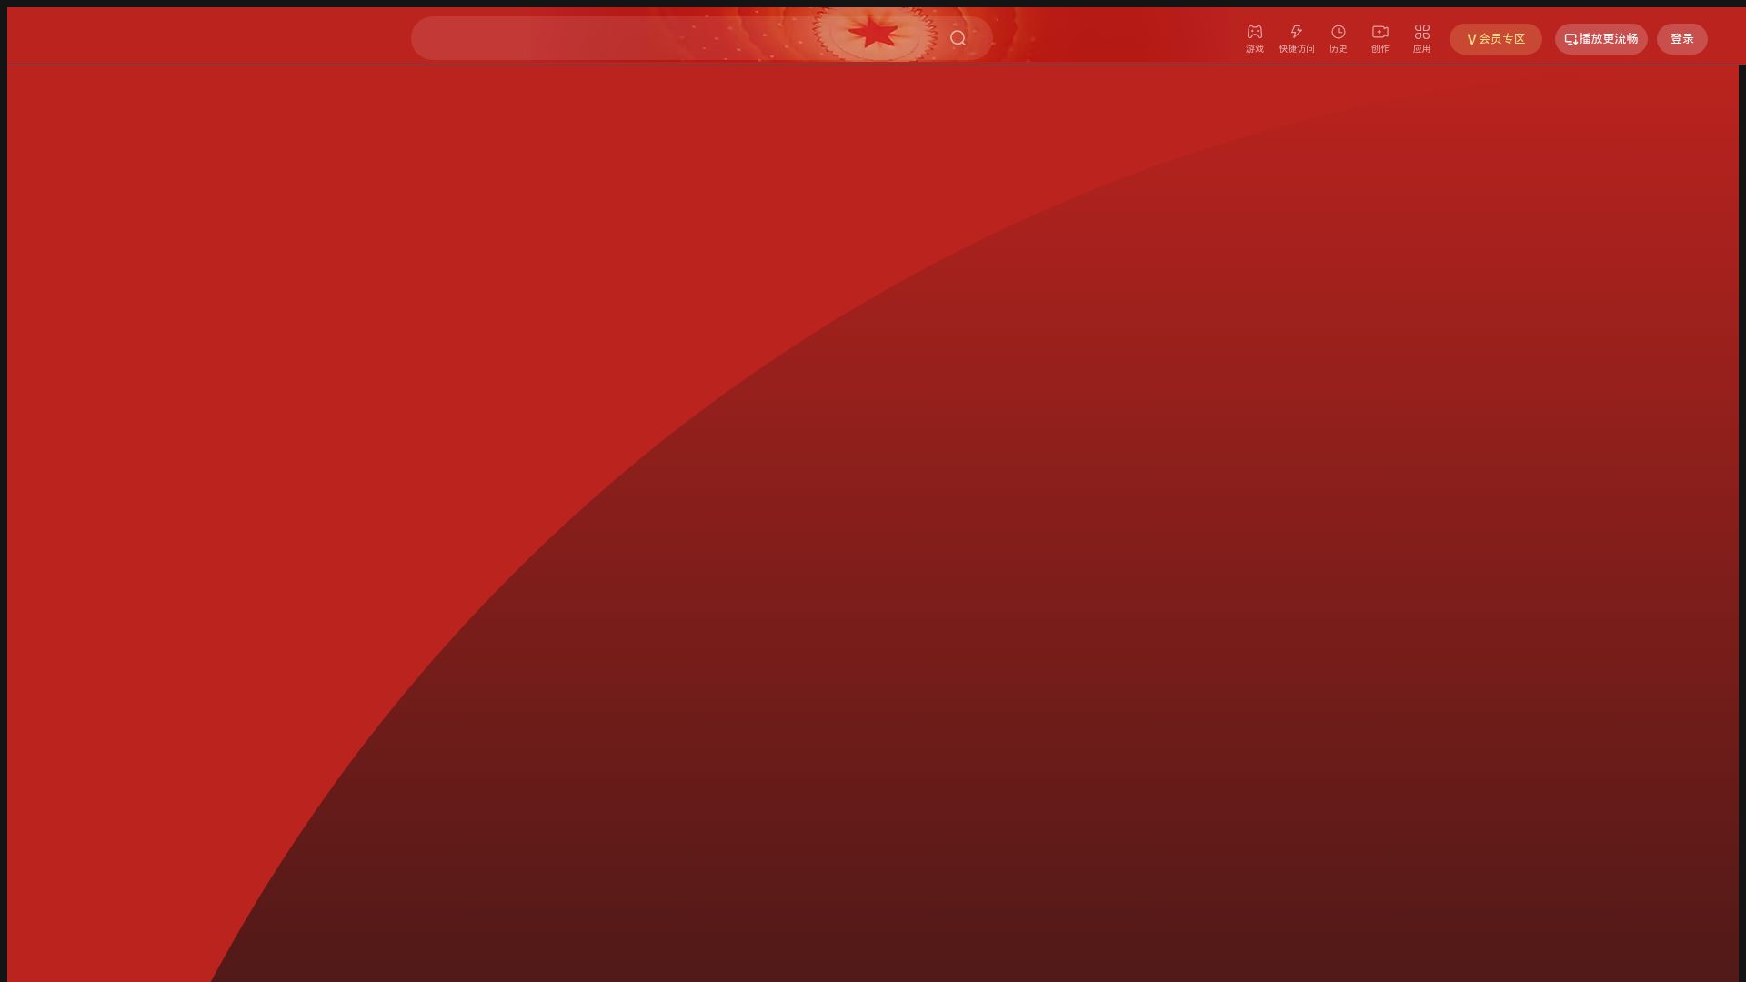Screen dimensions: 1746x982
Task: Click the magnifier search icon
Action: tap(958, 38)
